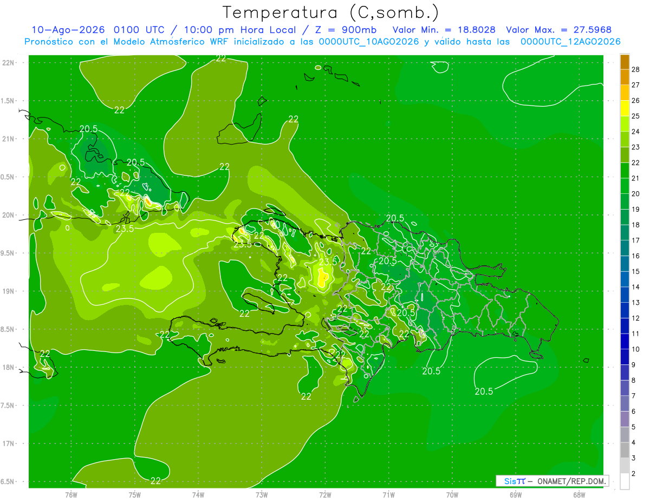Click the colorbar label "2"

(x=634, y=474)
